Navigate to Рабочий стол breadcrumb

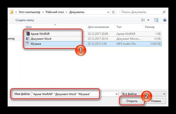click(55, 12)
